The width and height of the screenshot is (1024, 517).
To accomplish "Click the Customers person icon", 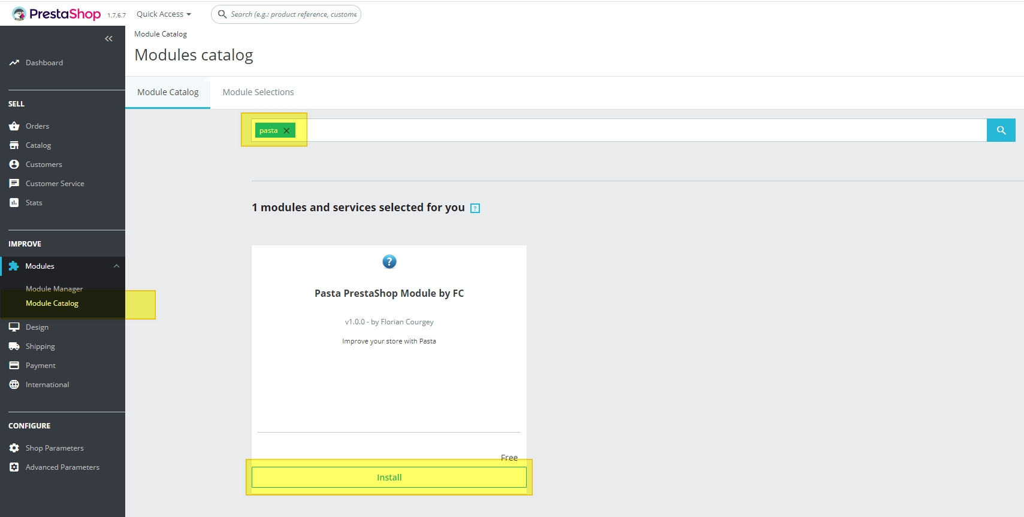I will [14, 165].
